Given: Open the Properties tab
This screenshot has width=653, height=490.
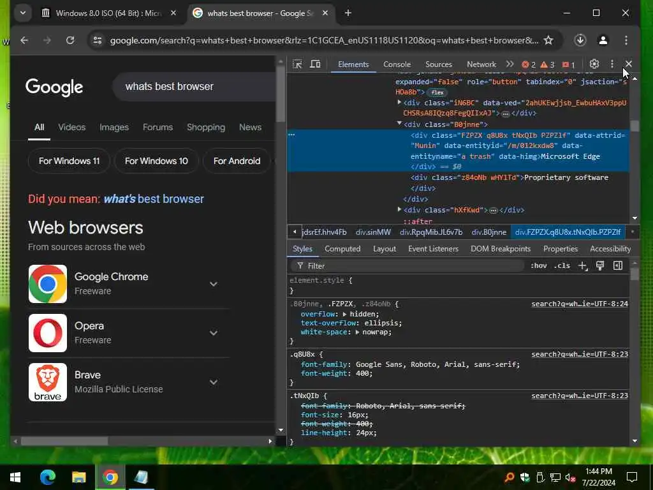Looking at the screenshot, I should pyautogui.click(x=561, y=249).
